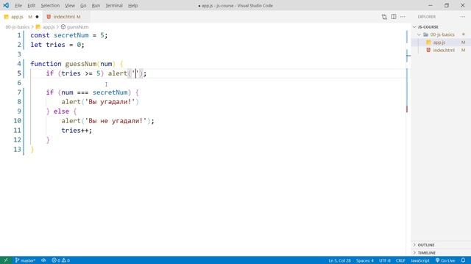Click the app.js file icon in breadcrumb

(38, 27)
